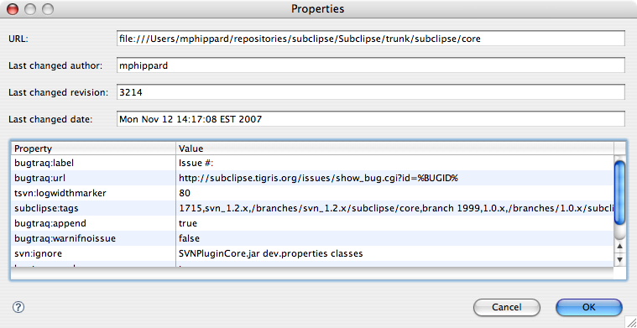
Task: Sort by the Property column header
Action: pyautogui.click(x=93, y=148)
